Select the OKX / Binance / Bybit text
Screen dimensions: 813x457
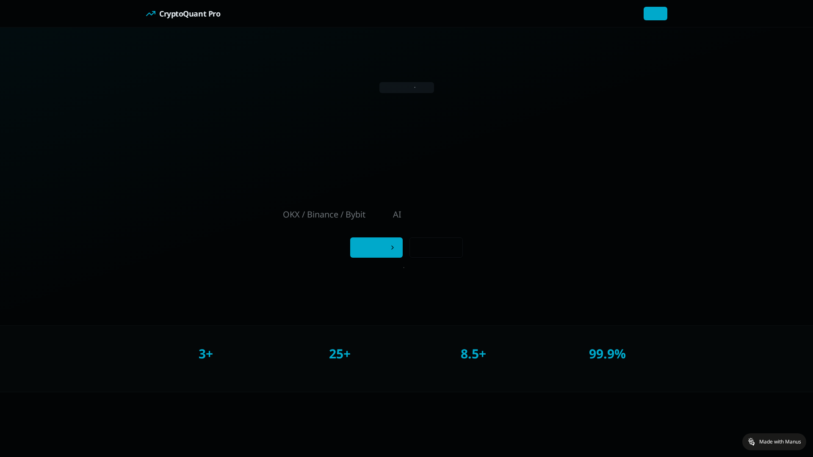(324, 215)
